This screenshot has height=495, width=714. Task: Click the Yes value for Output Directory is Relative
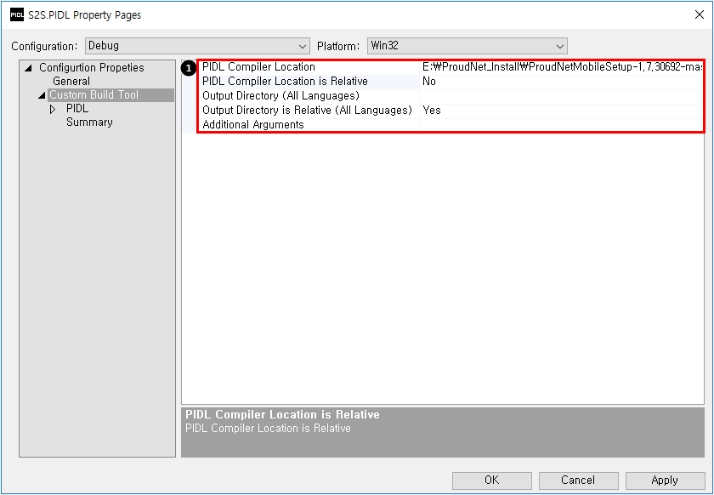click(x=432, y=111)
